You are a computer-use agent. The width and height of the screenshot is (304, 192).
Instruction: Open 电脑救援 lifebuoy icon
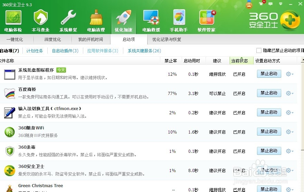point(151,21)
